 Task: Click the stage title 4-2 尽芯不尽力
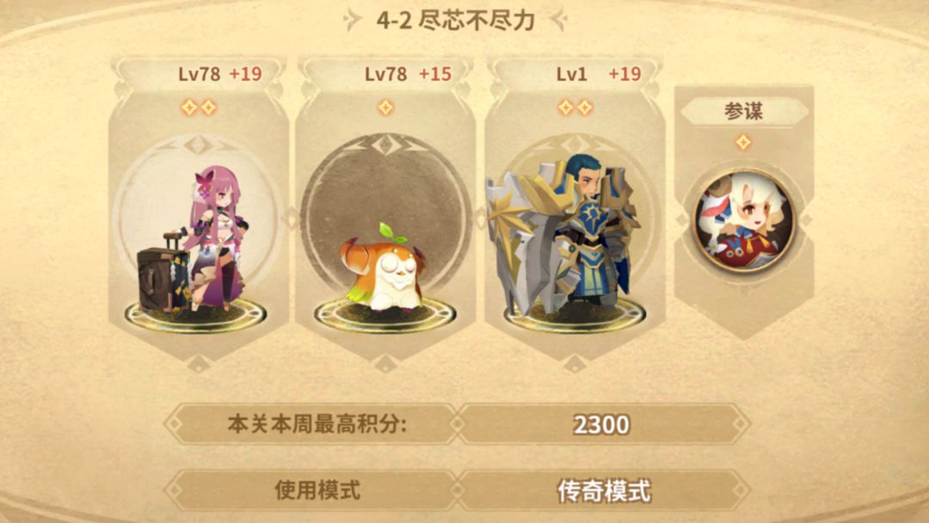456,20
